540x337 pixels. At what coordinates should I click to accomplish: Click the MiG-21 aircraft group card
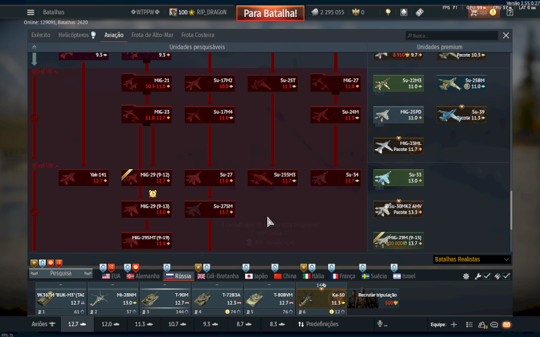pyautogui.click(x=146, y=83)
